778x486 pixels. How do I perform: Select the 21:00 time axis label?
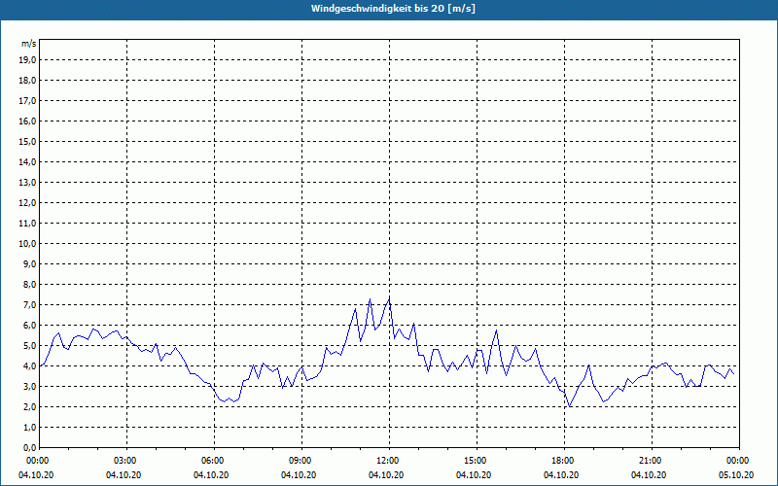pos(650,460)
